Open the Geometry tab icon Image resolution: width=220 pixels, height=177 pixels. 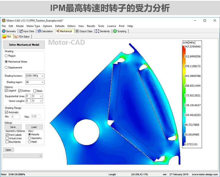(4, 31)
